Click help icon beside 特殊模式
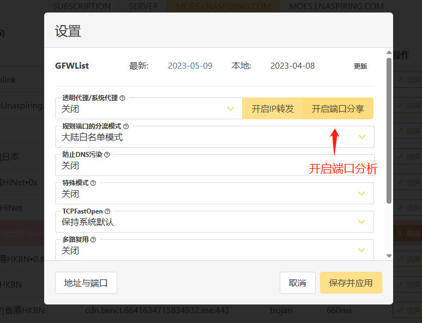 (93, 183)
